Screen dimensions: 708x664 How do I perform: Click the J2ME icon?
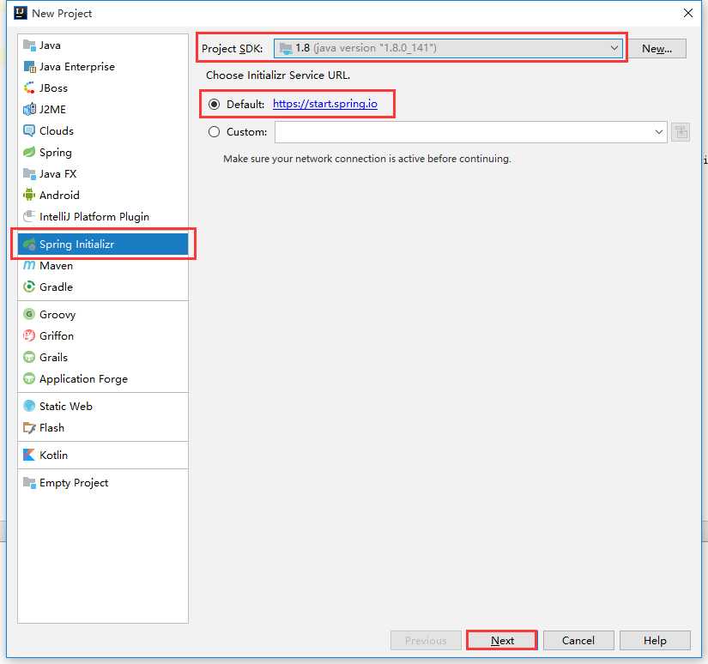[x=29, y=110]
